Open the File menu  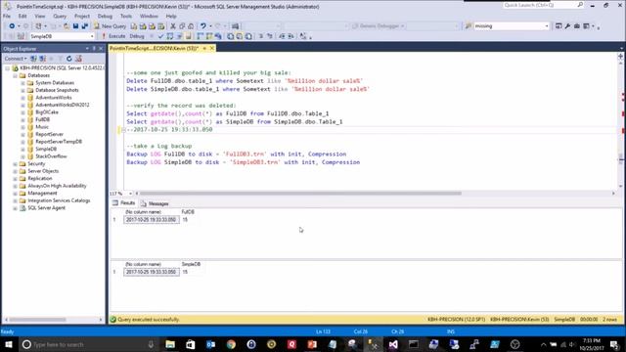tap(7, 16)
